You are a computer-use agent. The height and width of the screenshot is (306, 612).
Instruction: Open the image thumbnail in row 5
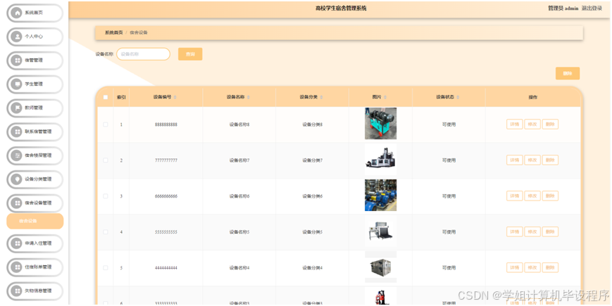click(380, 267)
